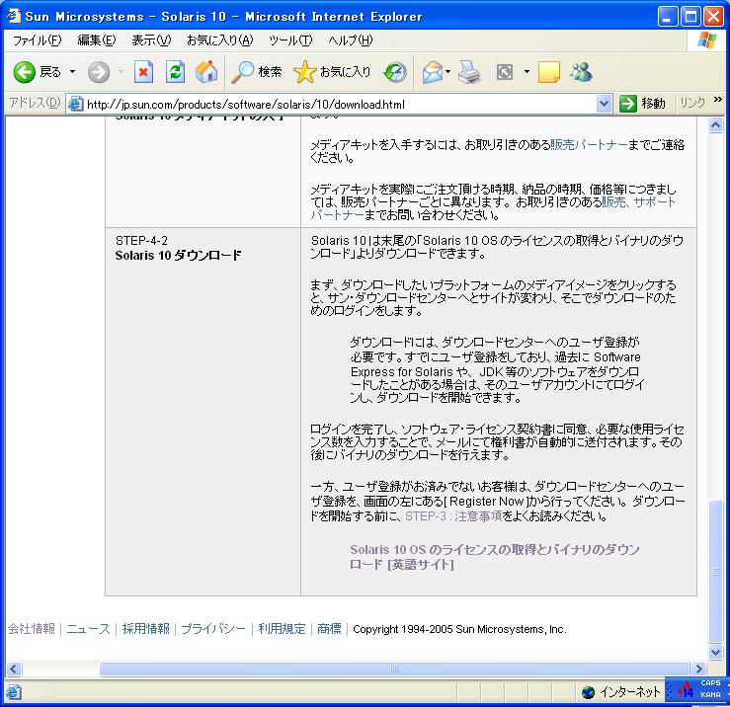Click the yellow note Discuss icon

pyautogui.click(x=549, y=72)
